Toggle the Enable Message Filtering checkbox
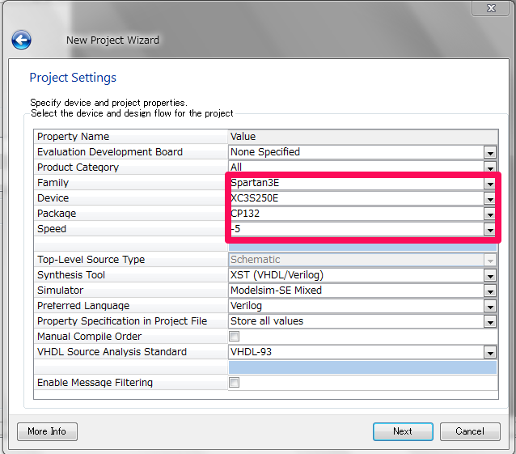The height and width of the screenshot is (454, 516). point(235,383)
